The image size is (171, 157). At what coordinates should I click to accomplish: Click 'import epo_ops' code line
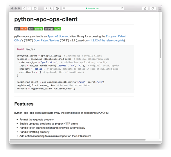click(x=26, y=49)
